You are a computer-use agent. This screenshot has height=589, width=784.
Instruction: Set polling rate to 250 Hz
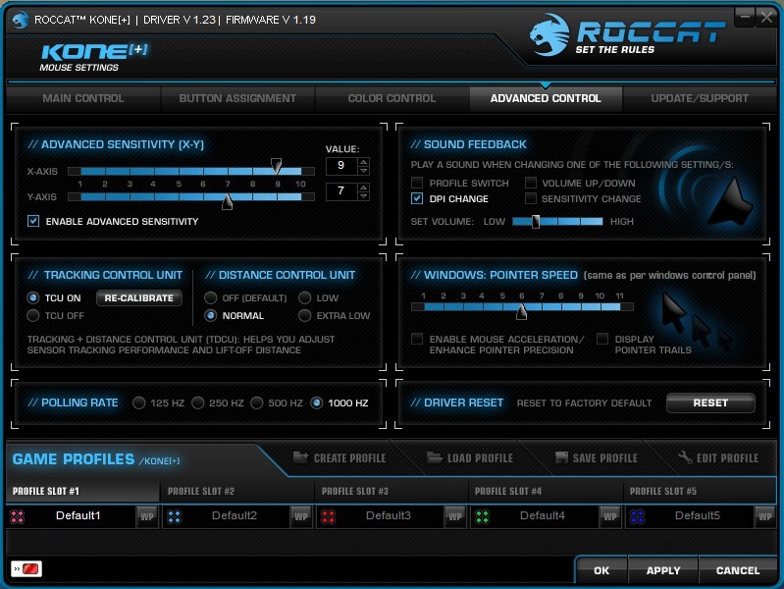198,402
